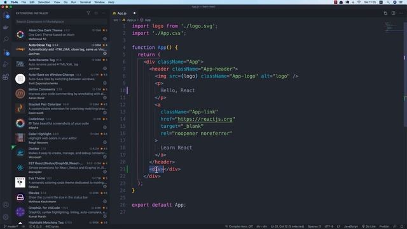Click line number 21 in the gutter

123,169
